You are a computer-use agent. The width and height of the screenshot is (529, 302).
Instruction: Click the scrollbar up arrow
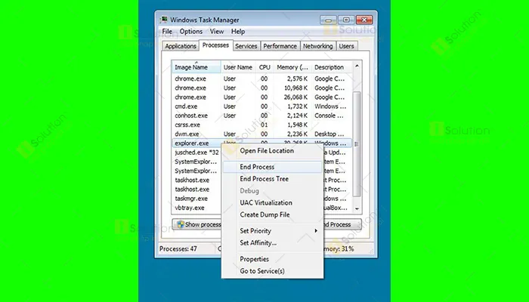click(357, 66)
